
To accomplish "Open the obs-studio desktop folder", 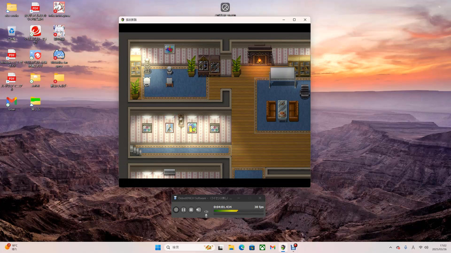I will [x=11, y=10].
